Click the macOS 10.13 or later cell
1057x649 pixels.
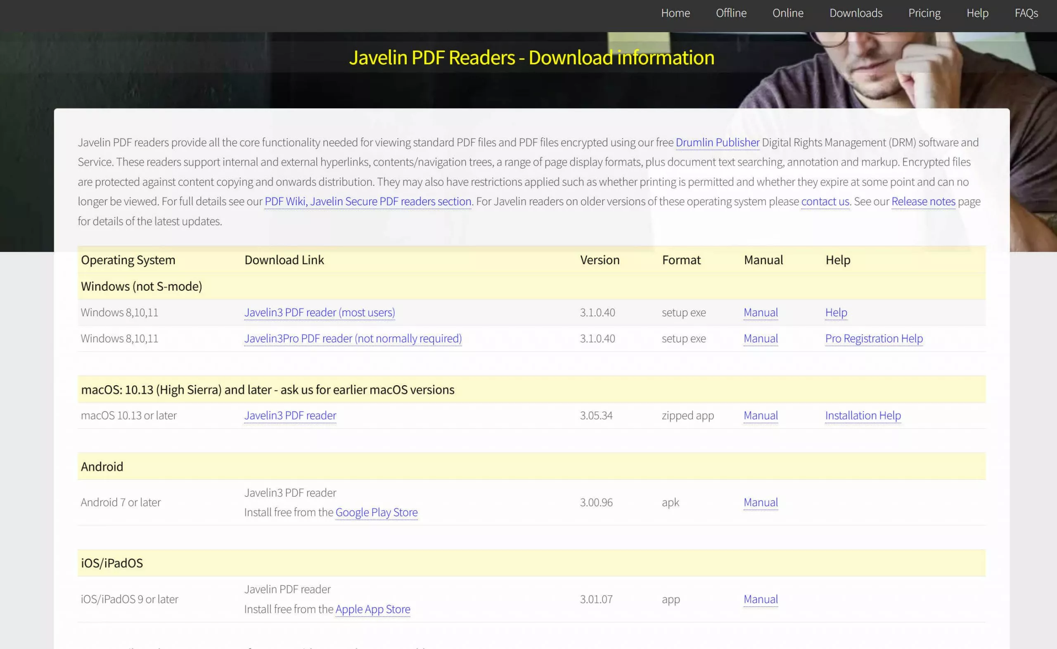point(129,415)
